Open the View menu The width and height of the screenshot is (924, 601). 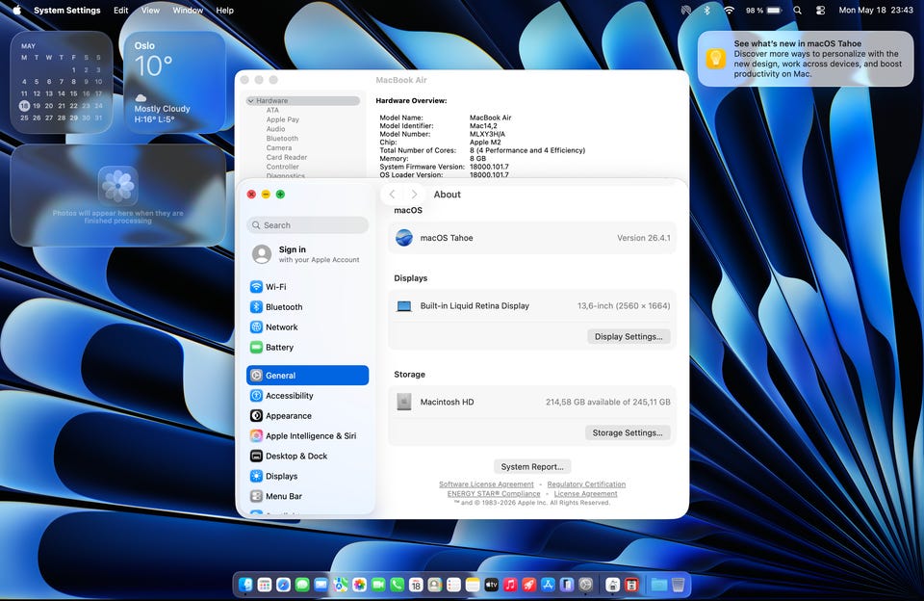pos(150,10)
